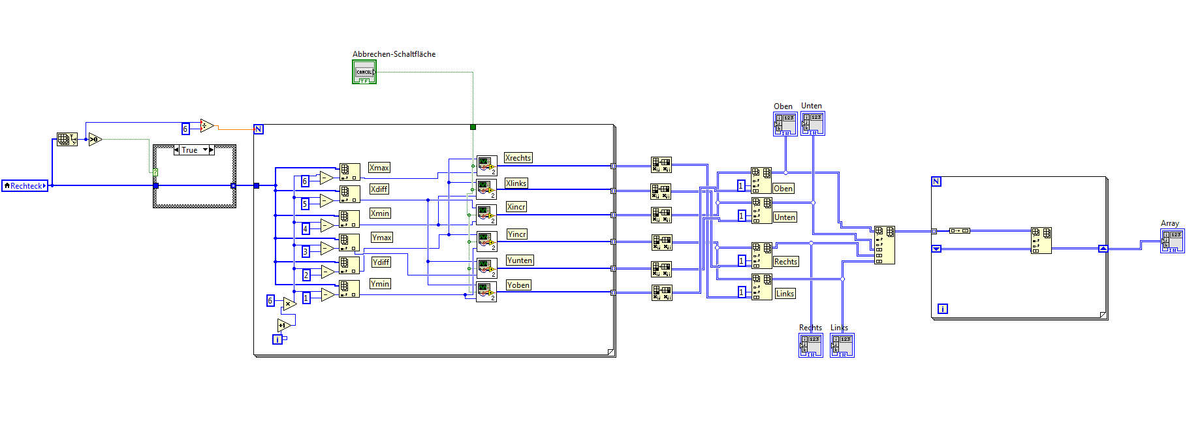Select the Increment (+1) node

[x=284, y=325]
